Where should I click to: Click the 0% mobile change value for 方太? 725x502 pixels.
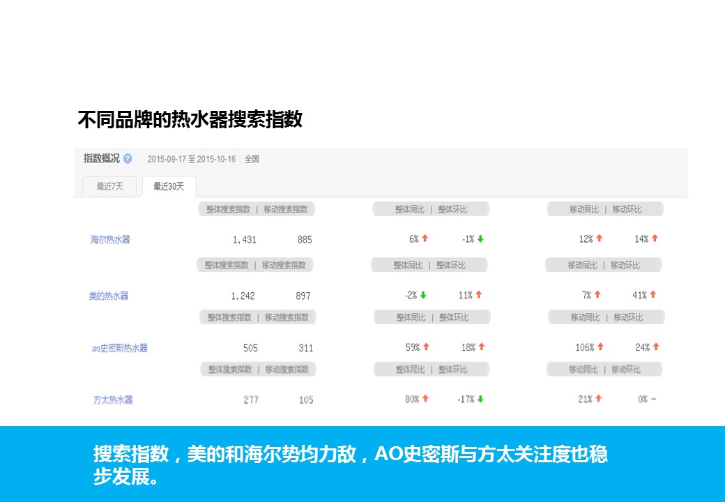(x=643, y=400)
